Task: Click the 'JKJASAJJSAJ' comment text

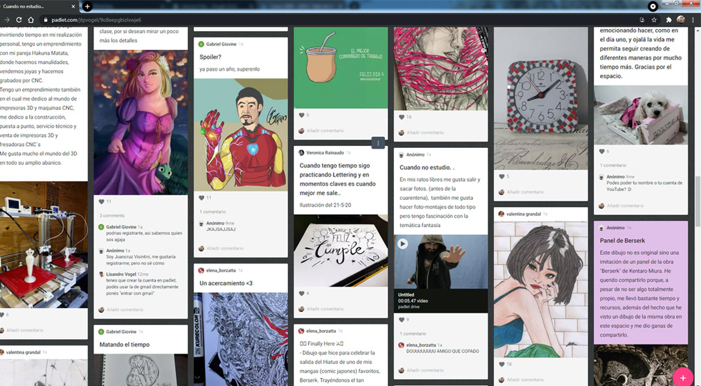Action: click(221, 229)
